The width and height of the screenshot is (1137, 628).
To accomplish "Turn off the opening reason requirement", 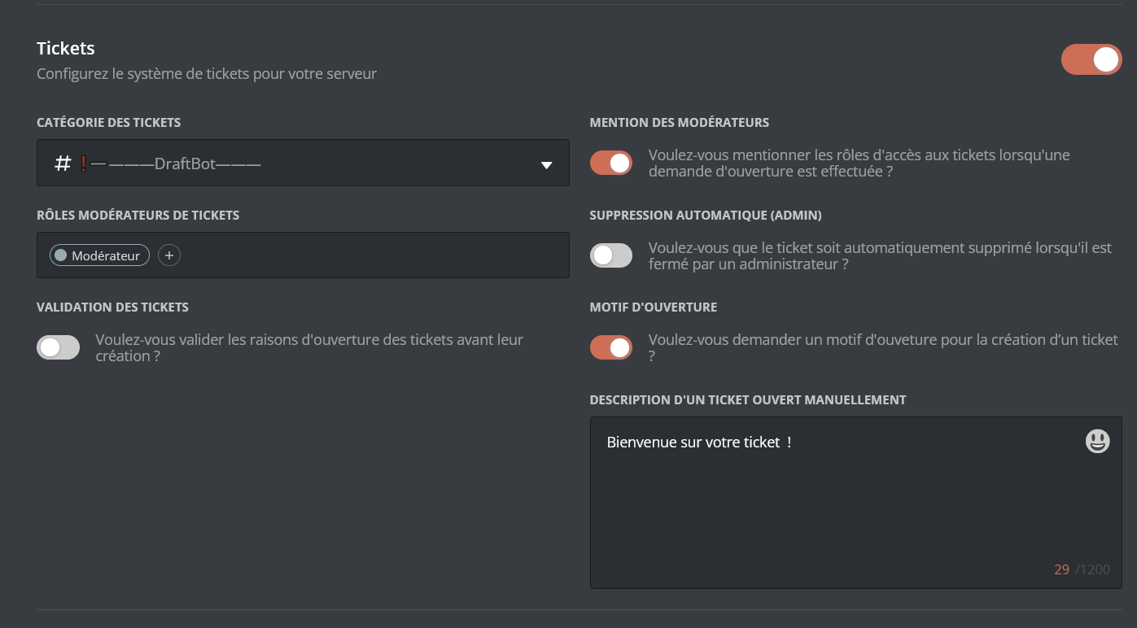I will tap(611, 347).
